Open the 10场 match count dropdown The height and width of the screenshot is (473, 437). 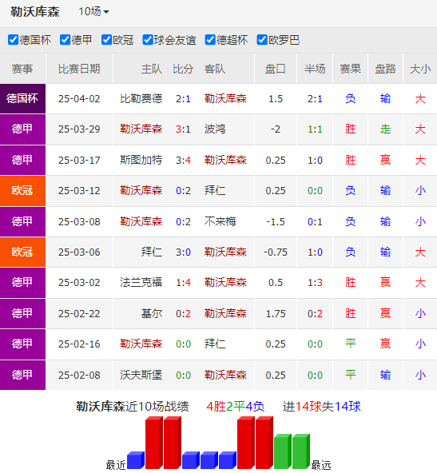tap(93, 12)
